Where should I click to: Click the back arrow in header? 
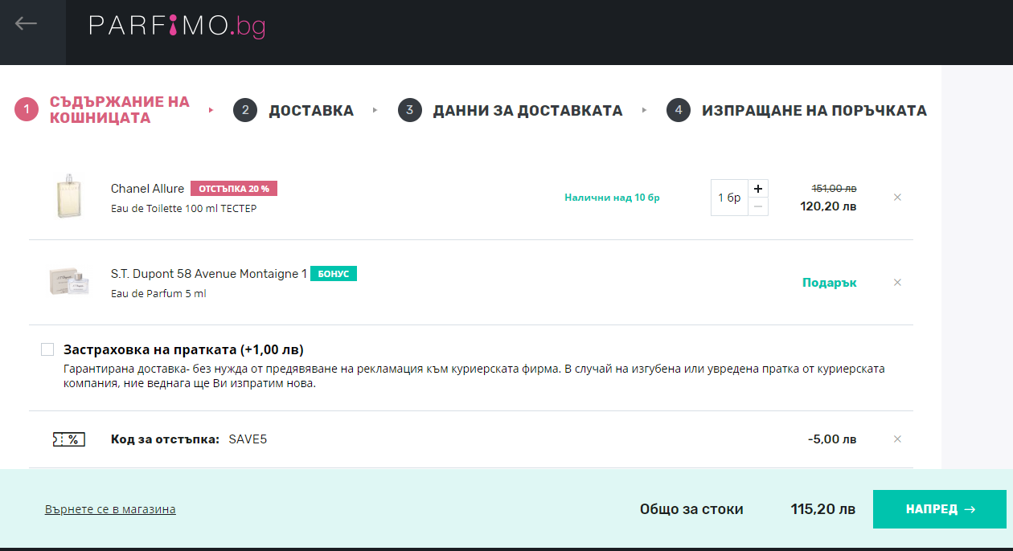27,24
